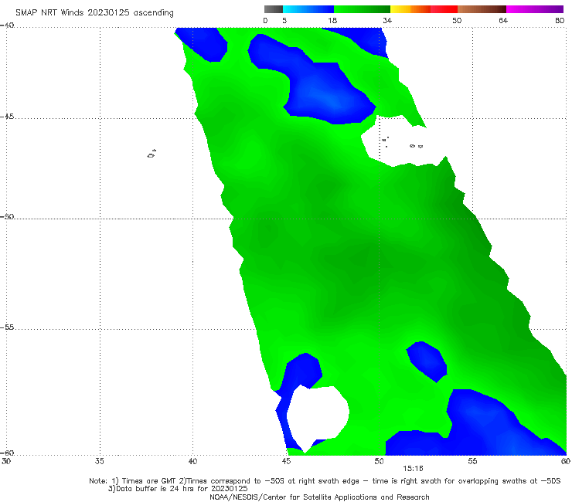
Task: Click the longitude axis label '35'
Action: pos(99,461)
